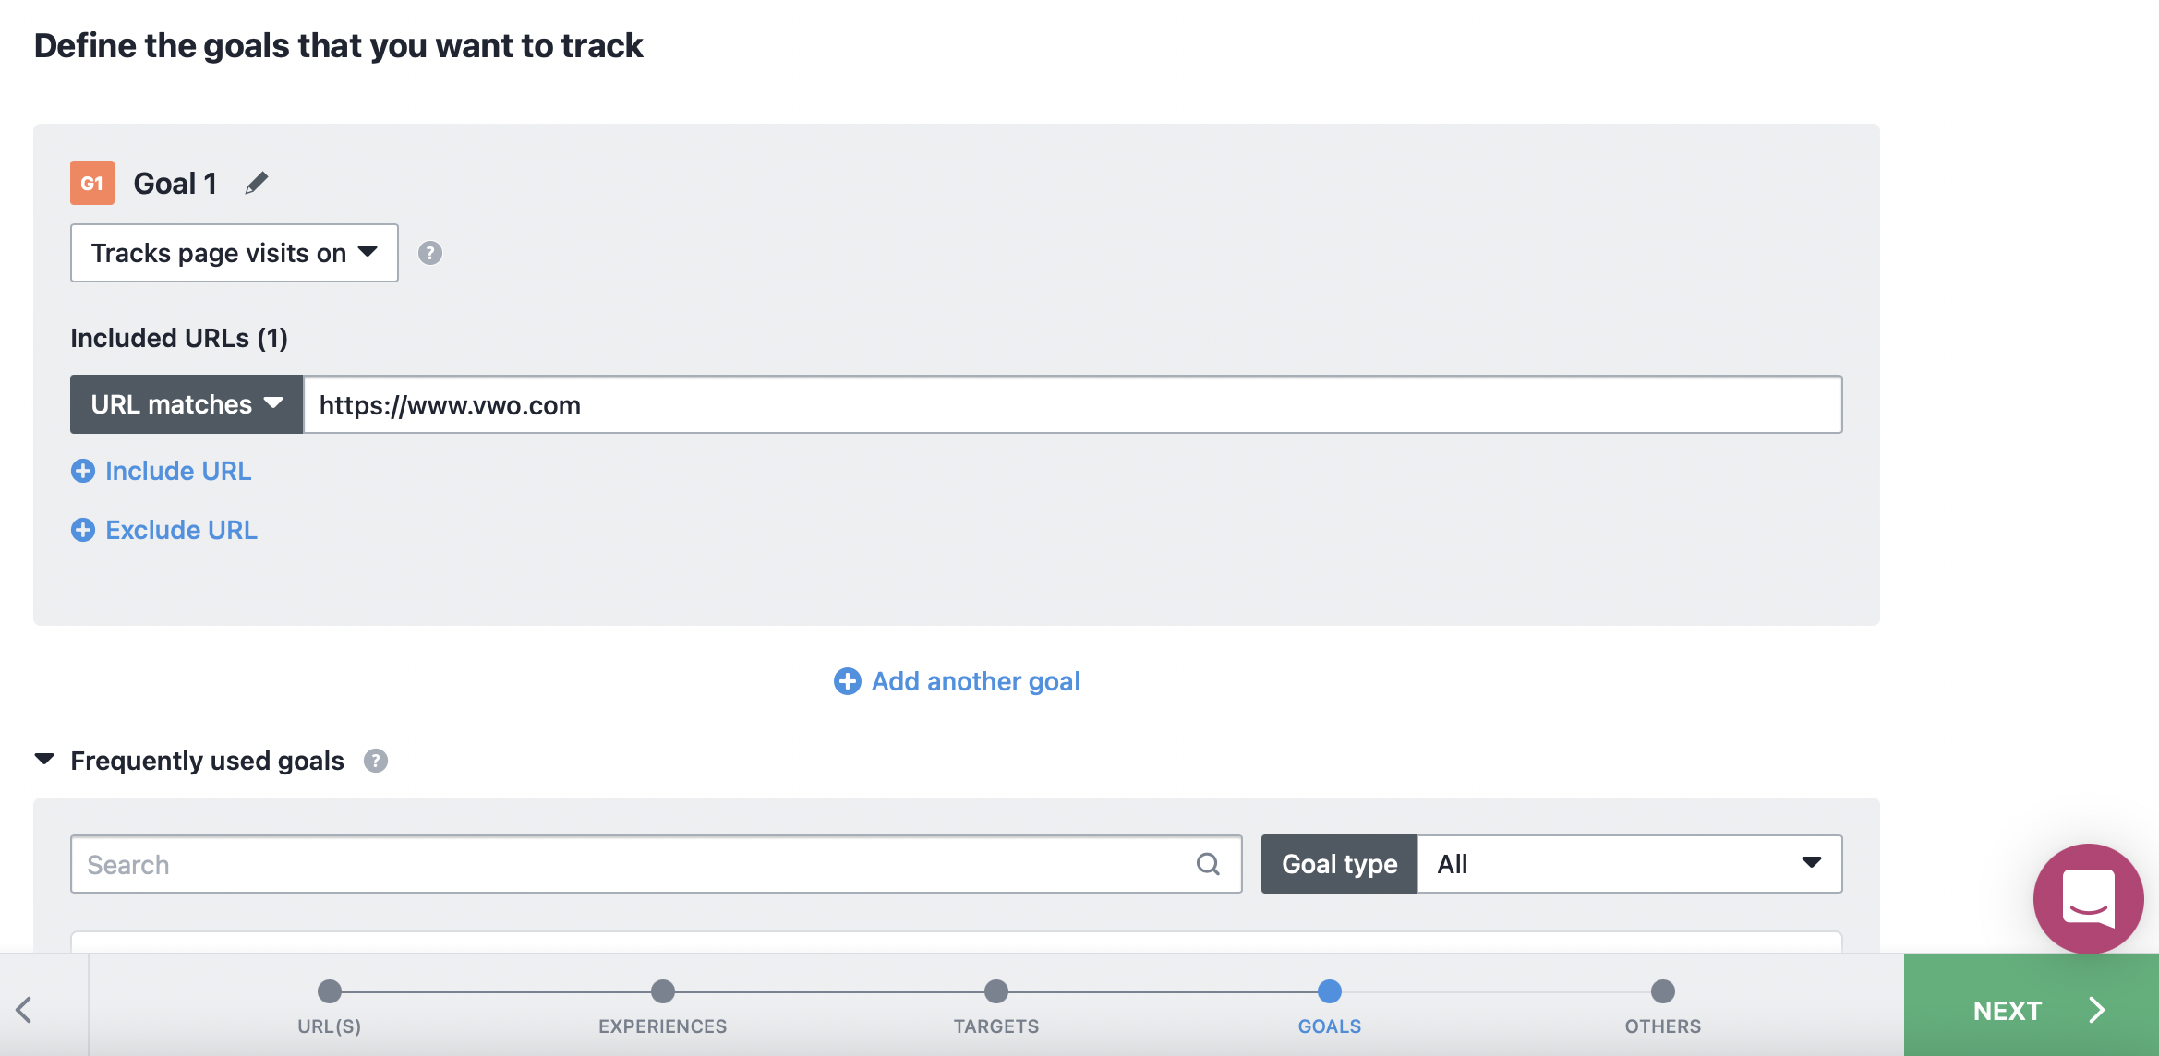
Task: Click the plus icon beside Exclude URL
Action: [83, 530]
